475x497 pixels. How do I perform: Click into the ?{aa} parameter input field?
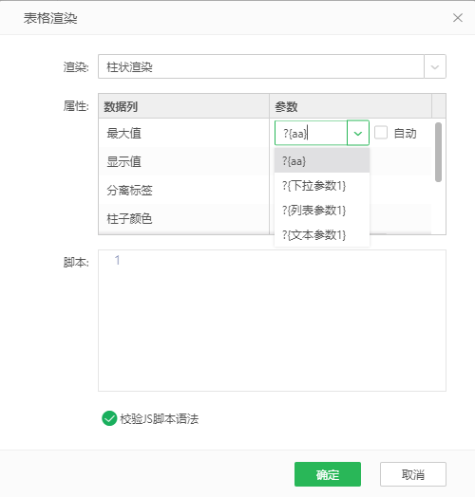click(x=311, y=133)
